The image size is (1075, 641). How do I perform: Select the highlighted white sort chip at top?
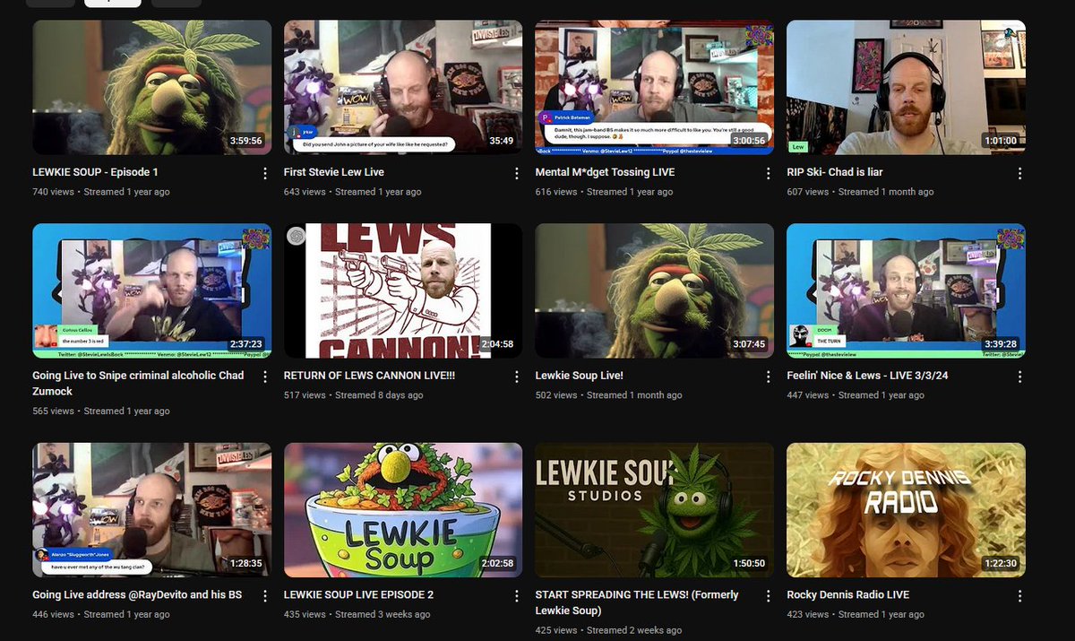pyautogui.click(x=113, y=3)
